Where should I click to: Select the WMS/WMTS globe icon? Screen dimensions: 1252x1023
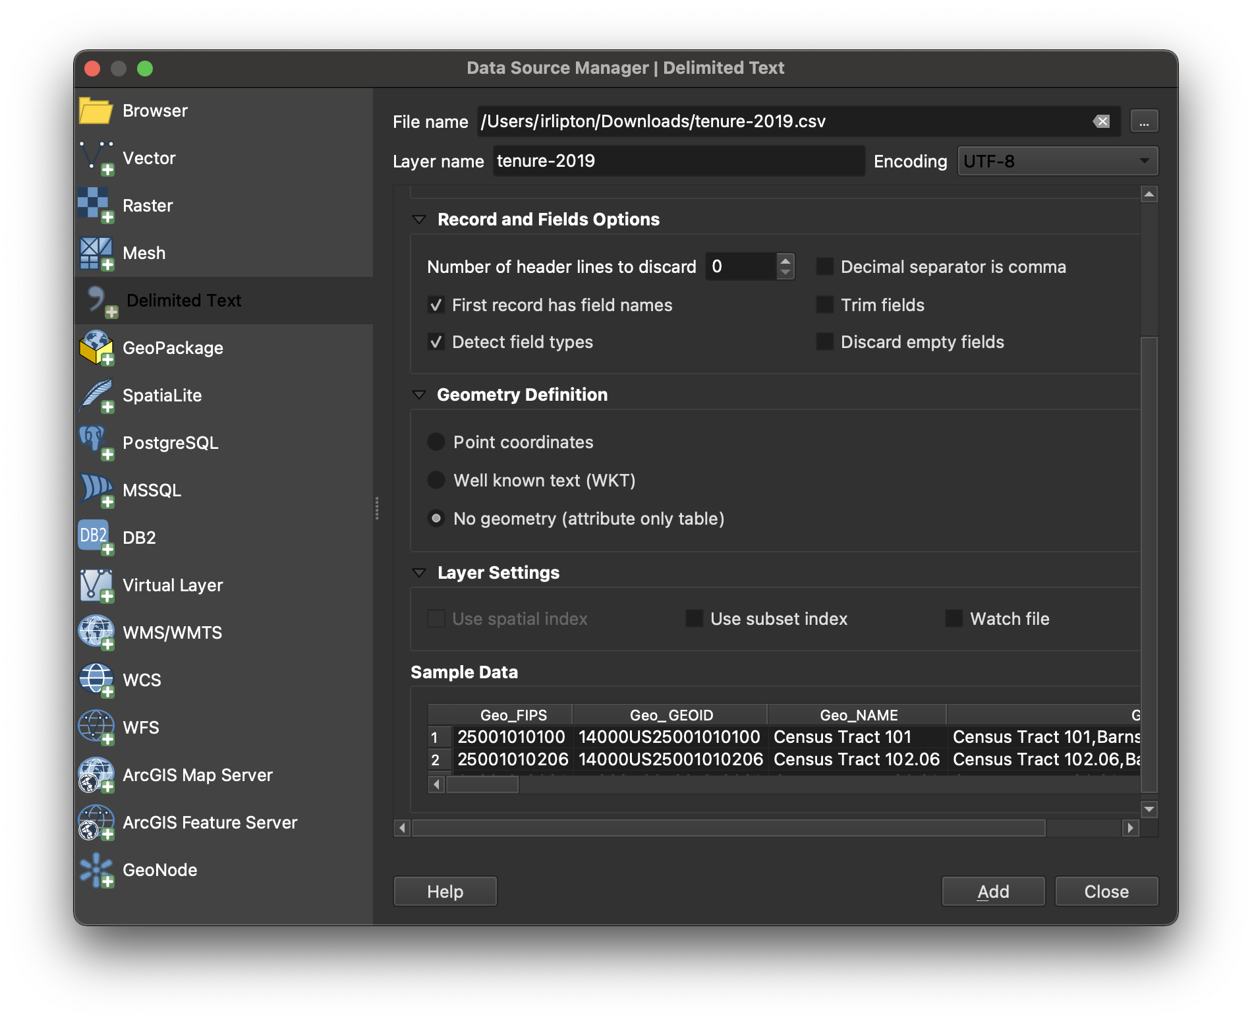96,633
